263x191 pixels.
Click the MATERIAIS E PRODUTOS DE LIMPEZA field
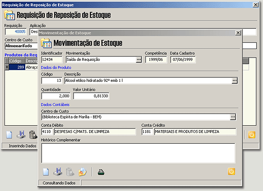pos(195,132)
